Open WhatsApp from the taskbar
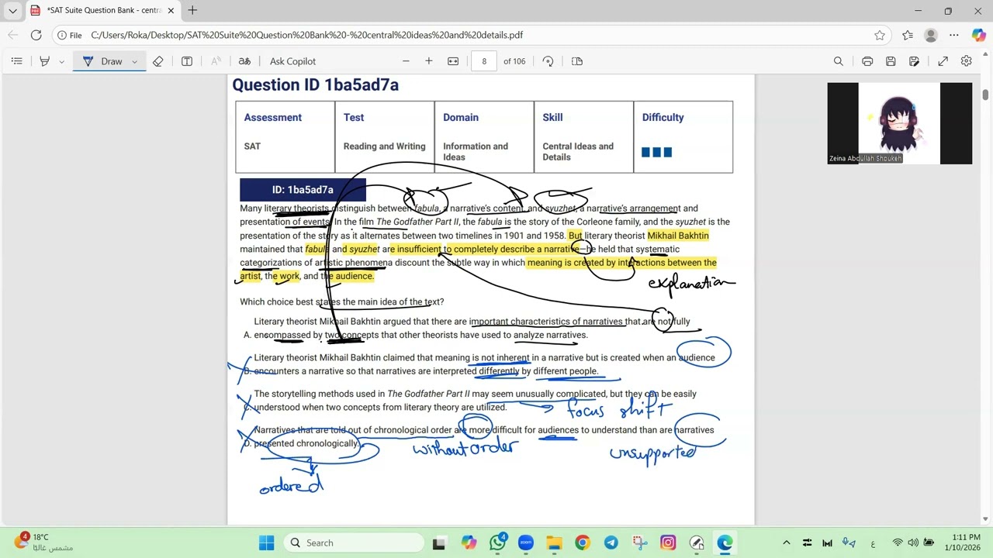Image resolution: width=993 pixels, height=558 pixels. pos(497,542)
